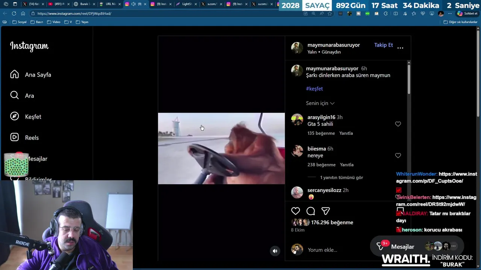Open the #keşfet hashtag link
This screenshot has height=270, width=481.
[314, 89]
